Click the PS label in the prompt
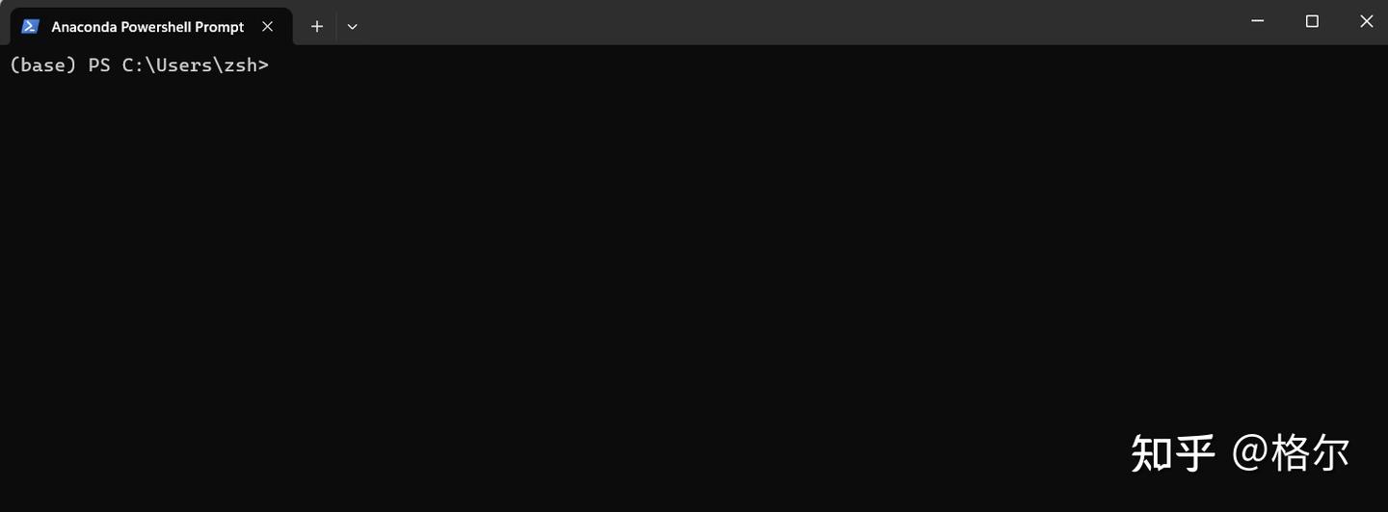Image resolution: width=1388 pixels, height=512 pixels. [x=99, y=65]
